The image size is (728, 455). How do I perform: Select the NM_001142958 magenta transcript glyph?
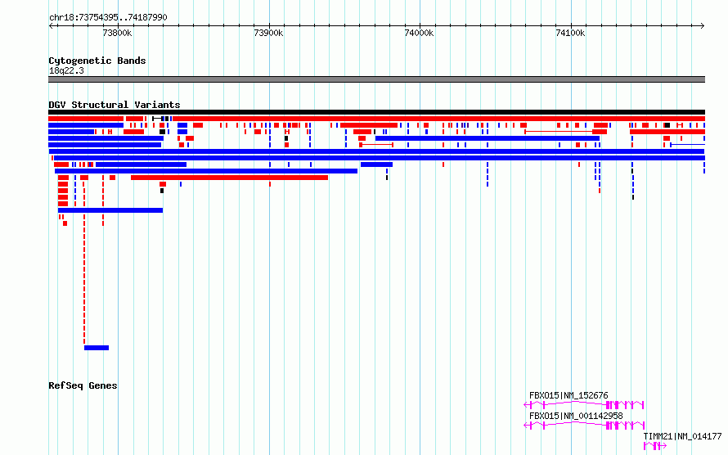pos(584,426)
